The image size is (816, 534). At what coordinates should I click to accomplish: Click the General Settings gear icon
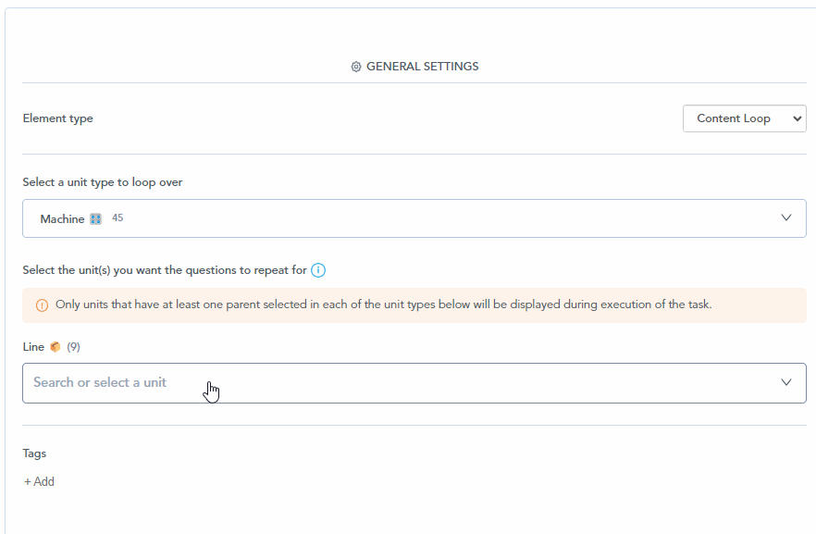click(x=356, y=67)
